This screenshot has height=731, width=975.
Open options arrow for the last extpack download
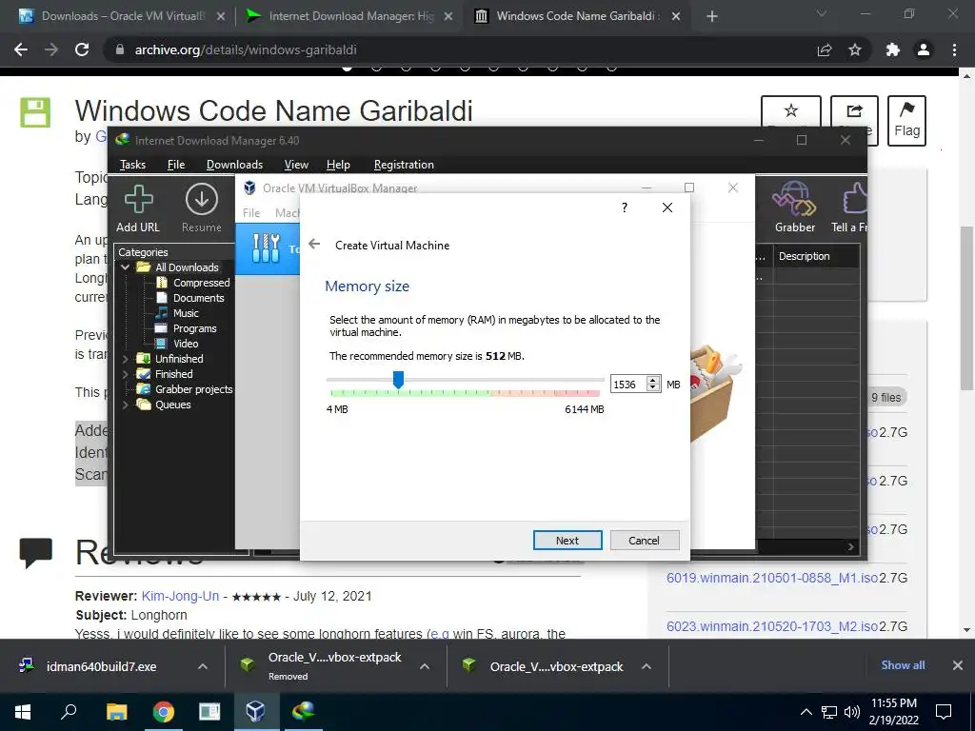[647, 666]
